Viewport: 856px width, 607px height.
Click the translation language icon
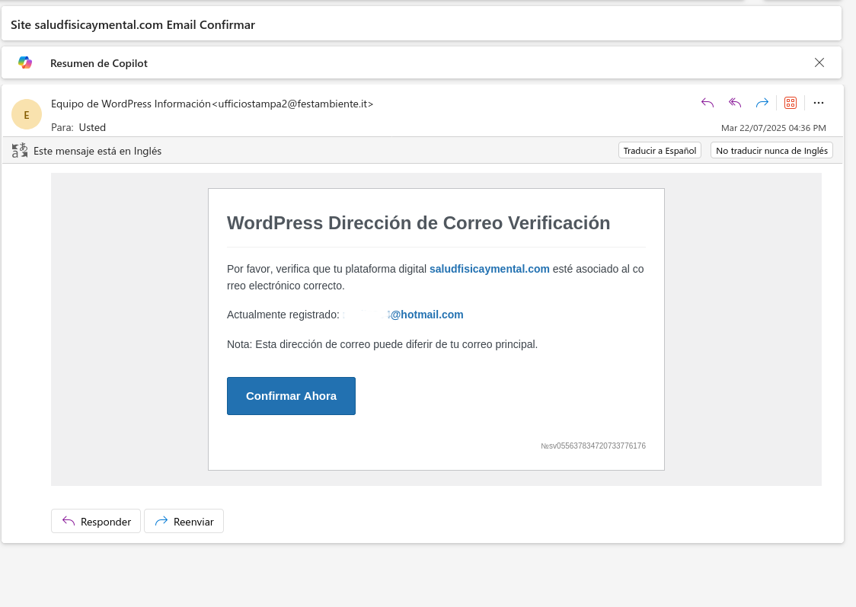pyautogui.click(x=20, y=151)
